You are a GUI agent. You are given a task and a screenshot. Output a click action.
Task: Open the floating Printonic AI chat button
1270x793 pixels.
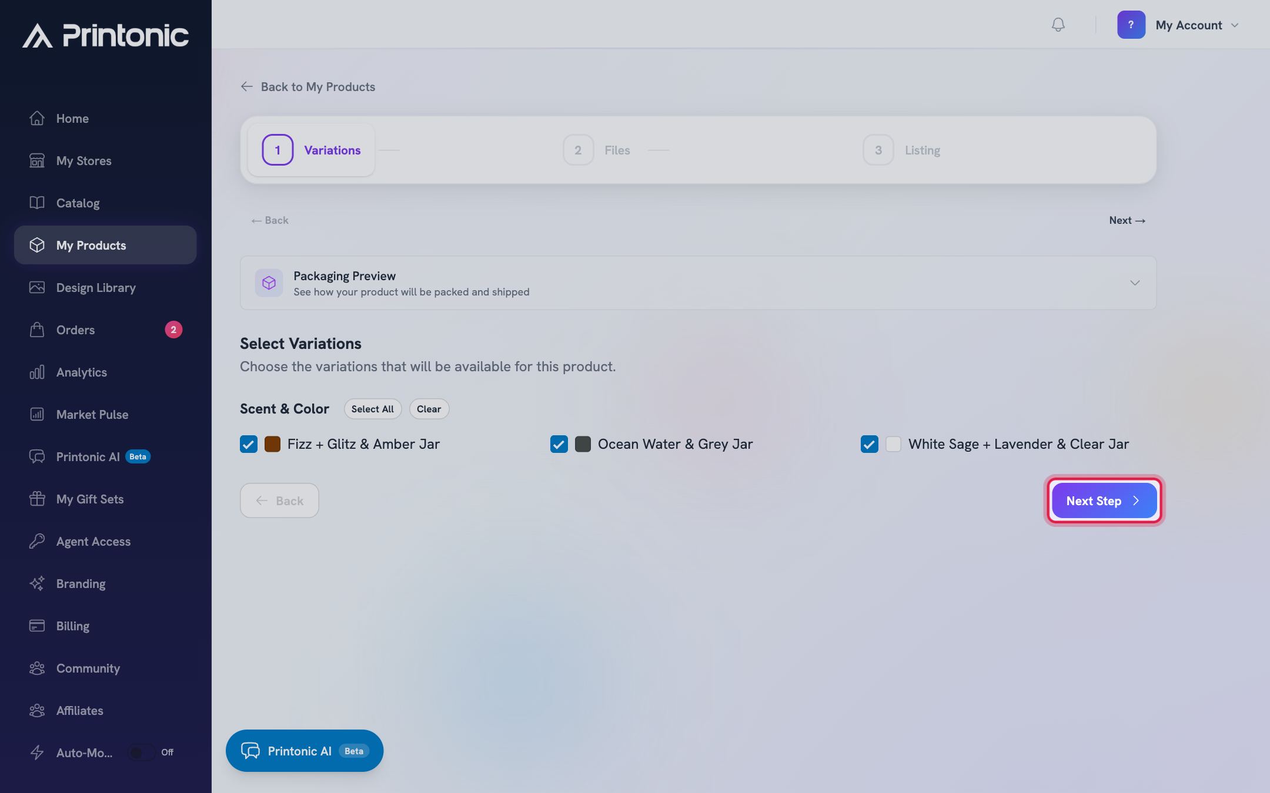coord(305,751)
